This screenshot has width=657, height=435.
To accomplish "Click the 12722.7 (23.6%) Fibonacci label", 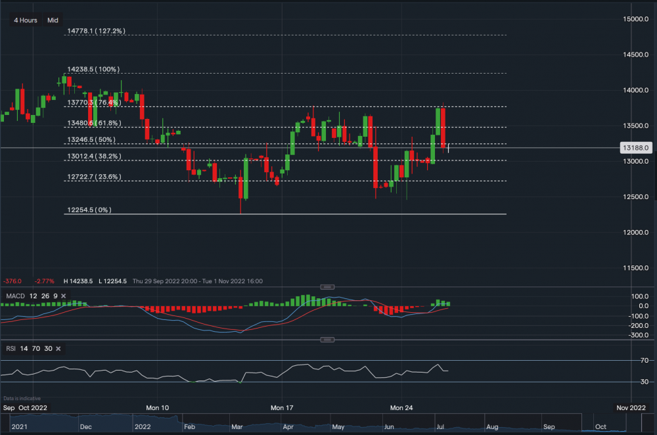I will point(94,177).
